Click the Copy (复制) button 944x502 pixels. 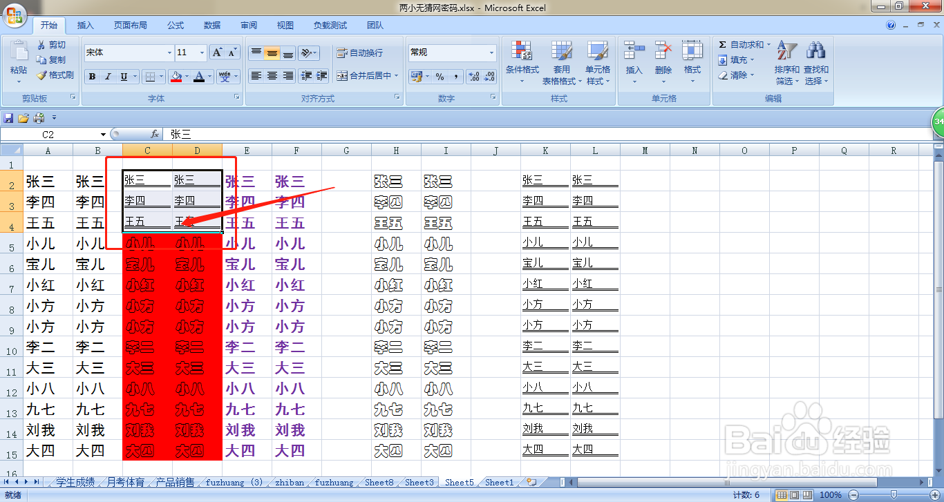tap(52, 59)
